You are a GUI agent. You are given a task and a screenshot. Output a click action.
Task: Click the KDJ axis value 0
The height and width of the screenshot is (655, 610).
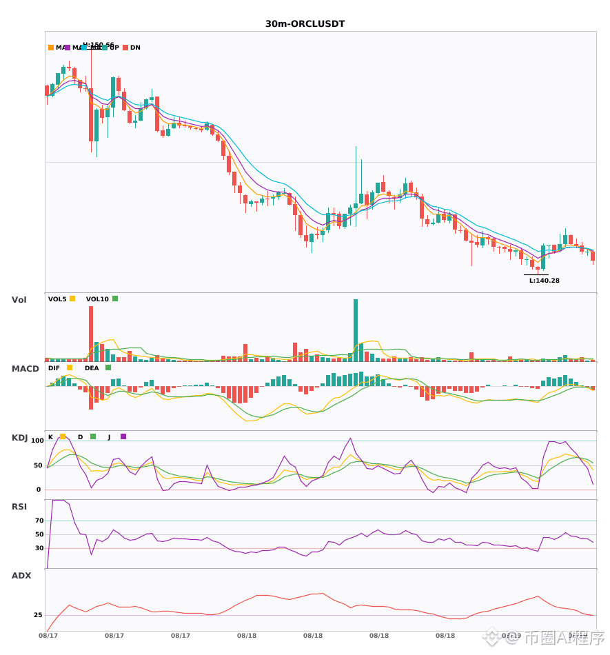[39, 490]
